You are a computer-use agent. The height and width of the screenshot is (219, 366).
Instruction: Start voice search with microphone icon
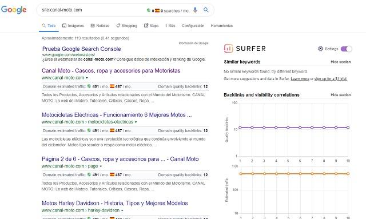(195, 10)
